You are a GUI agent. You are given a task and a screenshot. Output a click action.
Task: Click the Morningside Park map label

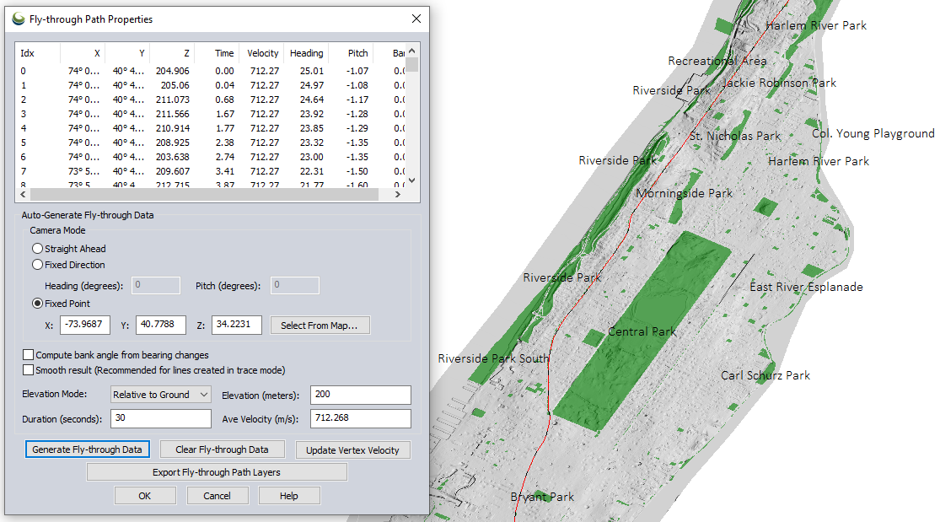click(684, 193)
